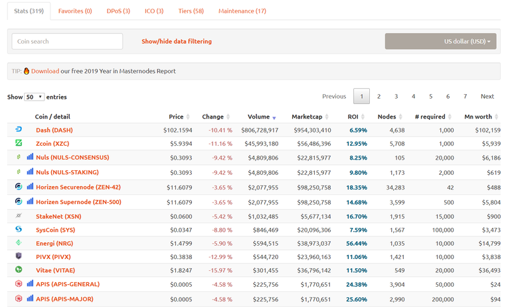This screenshot has height=308, width=510.
Task: Go to the Next page of results
Action: [x=487, y=97]
